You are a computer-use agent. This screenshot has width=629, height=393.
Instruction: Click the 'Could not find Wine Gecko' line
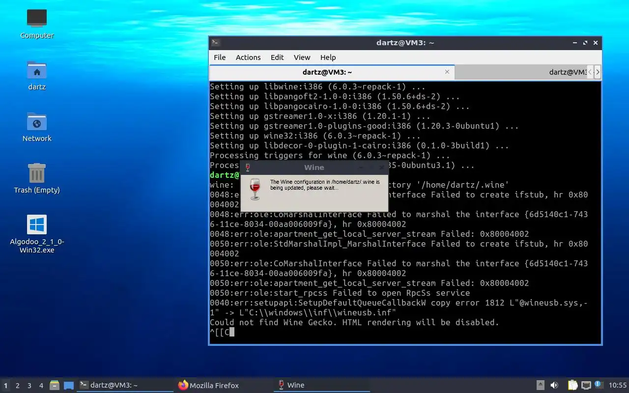(354, 322)
